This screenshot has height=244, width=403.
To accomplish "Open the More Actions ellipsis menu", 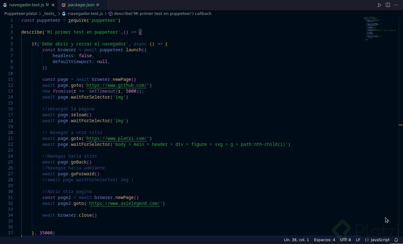I will 396,5.
